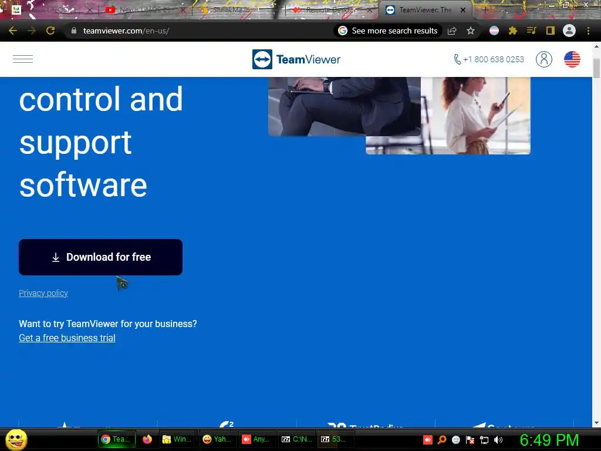Open the Any... AnyDesk taskbar window
Image resolution: width=601 pixels, height=451 pixels.
[256, 439]
